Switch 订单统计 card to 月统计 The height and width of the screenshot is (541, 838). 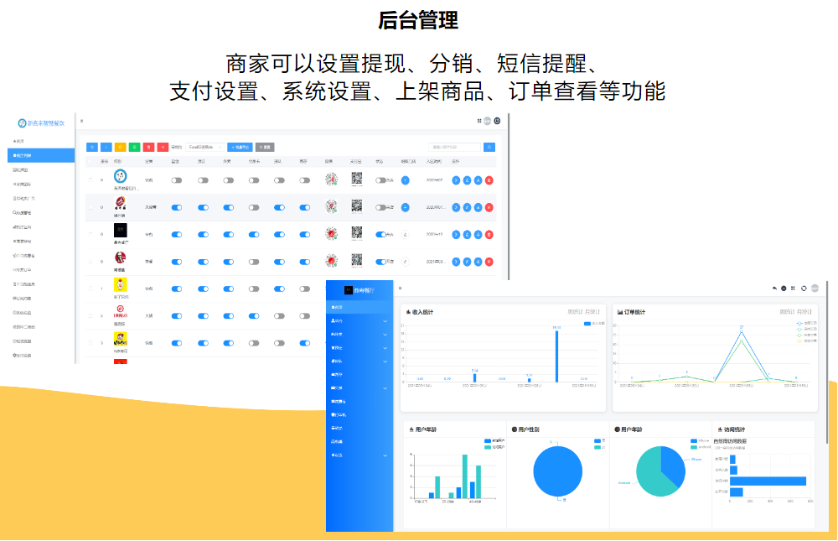click(x=804, y=312)
